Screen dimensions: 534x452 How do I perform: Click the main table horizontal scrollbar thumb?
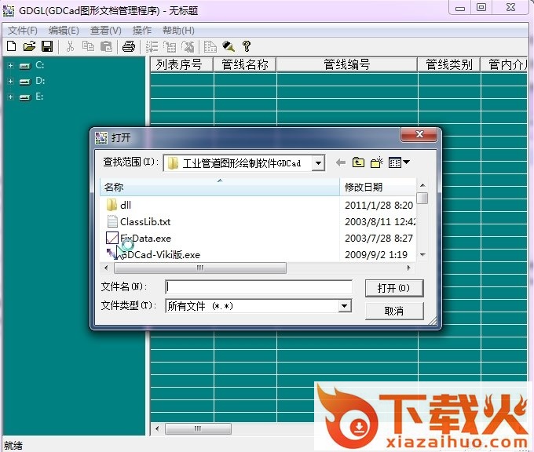point(198,428)
